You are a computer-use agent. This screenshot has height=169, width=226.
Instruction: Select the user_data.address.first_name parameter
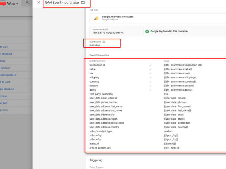pyautogui.click(x=106, y=106)
